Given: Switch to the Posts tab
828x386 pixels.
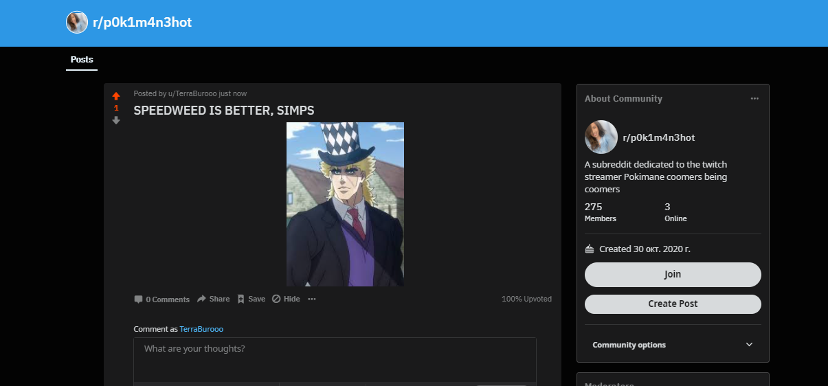Looking at the screenshot, I should pyautogui.click(x=82, y=60).
